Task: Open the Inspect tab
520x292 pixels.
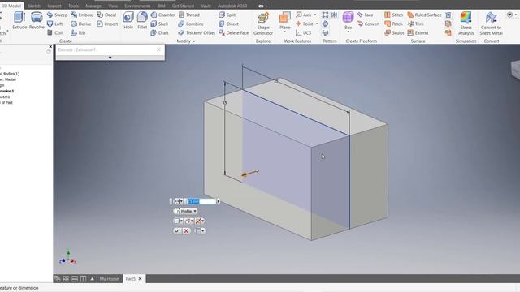Action: (54, 6)
